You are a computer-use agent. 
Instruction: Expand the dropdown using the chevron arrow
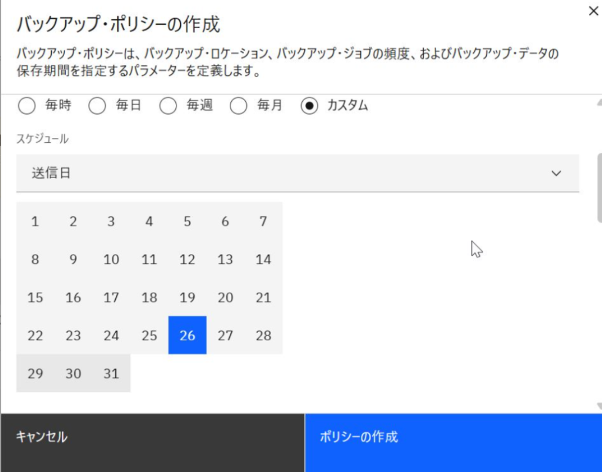[556, 173]
